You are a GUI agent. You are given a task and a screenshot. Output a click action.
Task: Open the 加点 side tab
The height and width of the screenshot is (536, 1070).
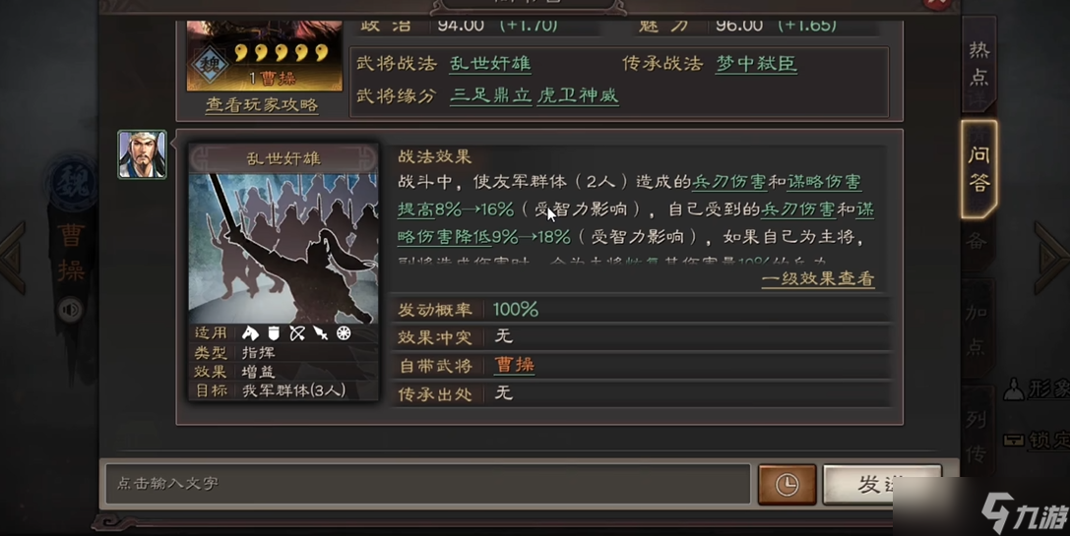[x=977, y=330]
